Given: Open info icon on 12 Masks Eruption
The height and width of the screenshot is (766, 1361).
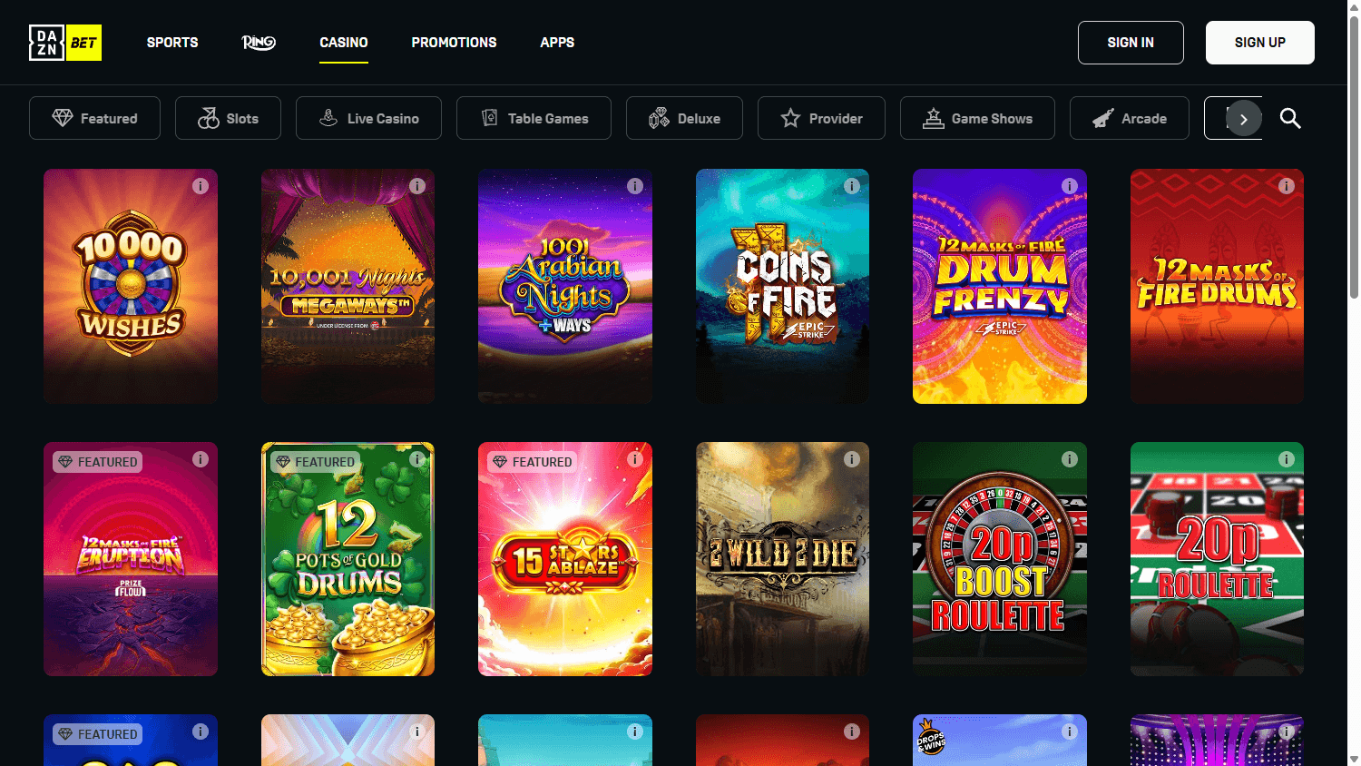Looking at the screenshot, I should (201, 459).
